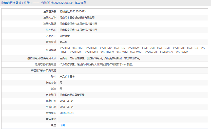The width and height of the screenshot is (211, 131).
Task: Click the 审批部门 row label
Action: coord(51,95)
